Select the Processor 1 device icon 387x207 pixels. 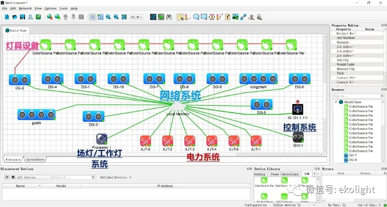point(102,139)
